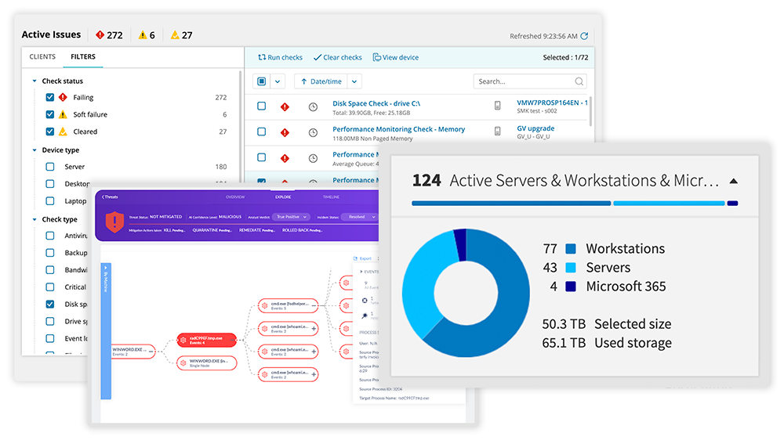Click the refresh icon beside the Refreshed timestamp
The height and width of the screenshot is (440, 784).
click(584, 36)
